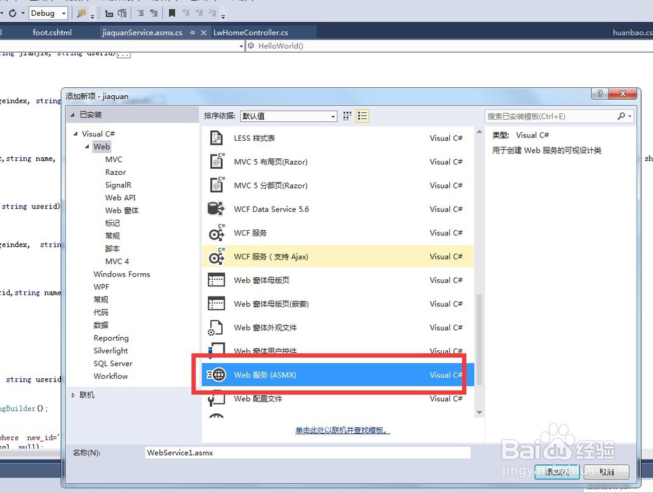Switch to LwHomeController.cs tab
The width and height of the screenshot is (653, 493).
click(x=251, y=33)
